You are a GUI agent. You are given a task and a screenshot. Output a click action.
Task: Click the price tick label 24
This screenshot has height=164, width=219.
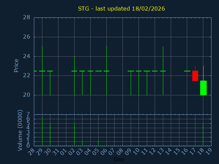coord(26,56)
